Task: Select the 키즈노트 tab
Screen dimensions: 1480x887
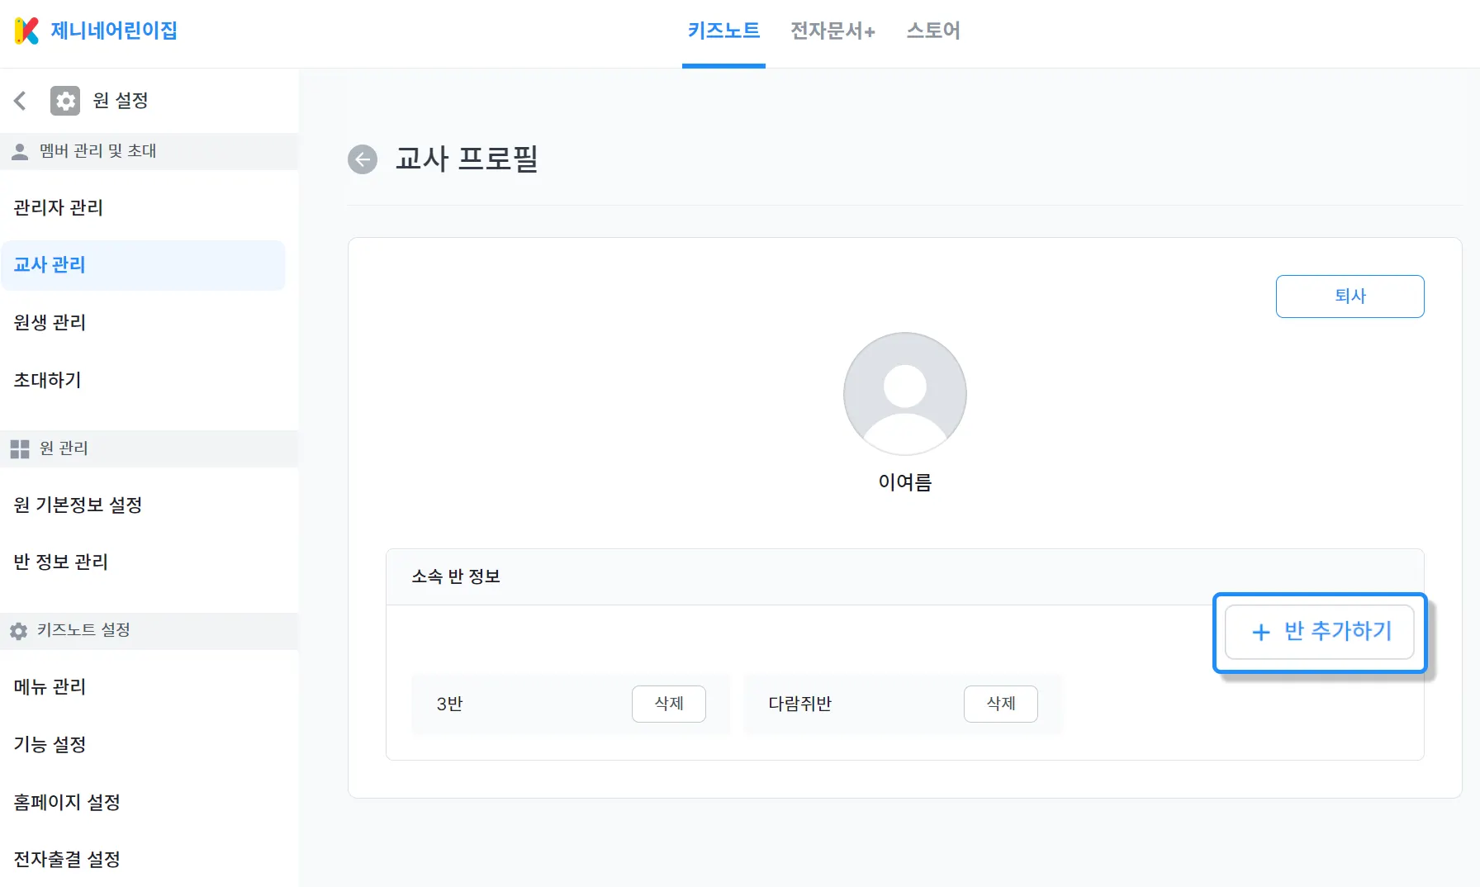Action: [x=723, y=31]
